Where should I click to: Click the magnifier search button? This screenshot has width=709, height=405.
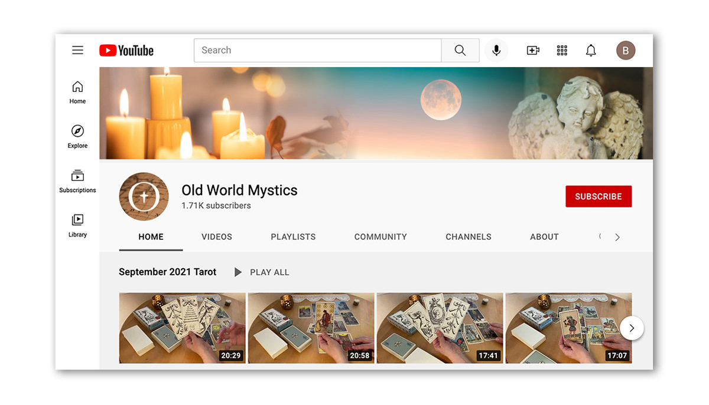(x=460, y=51)
